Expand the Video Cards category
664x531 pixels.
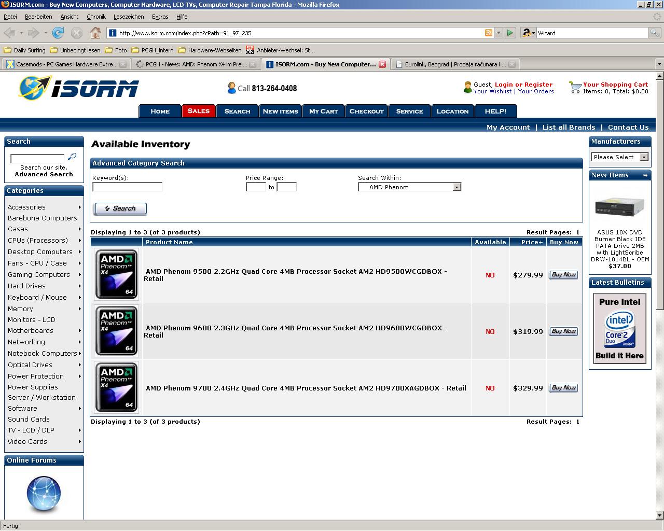(80, 441)
